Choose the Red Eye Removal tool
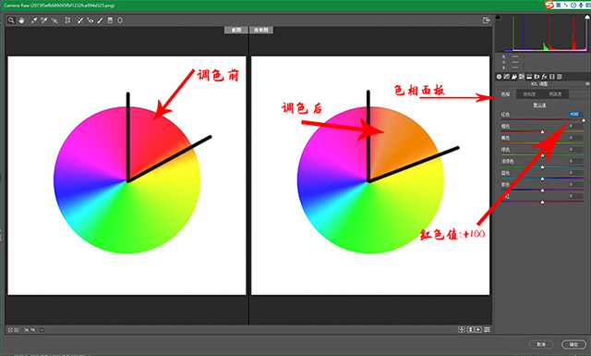Screen dimensions: 591x356 (x=90, y=20)
